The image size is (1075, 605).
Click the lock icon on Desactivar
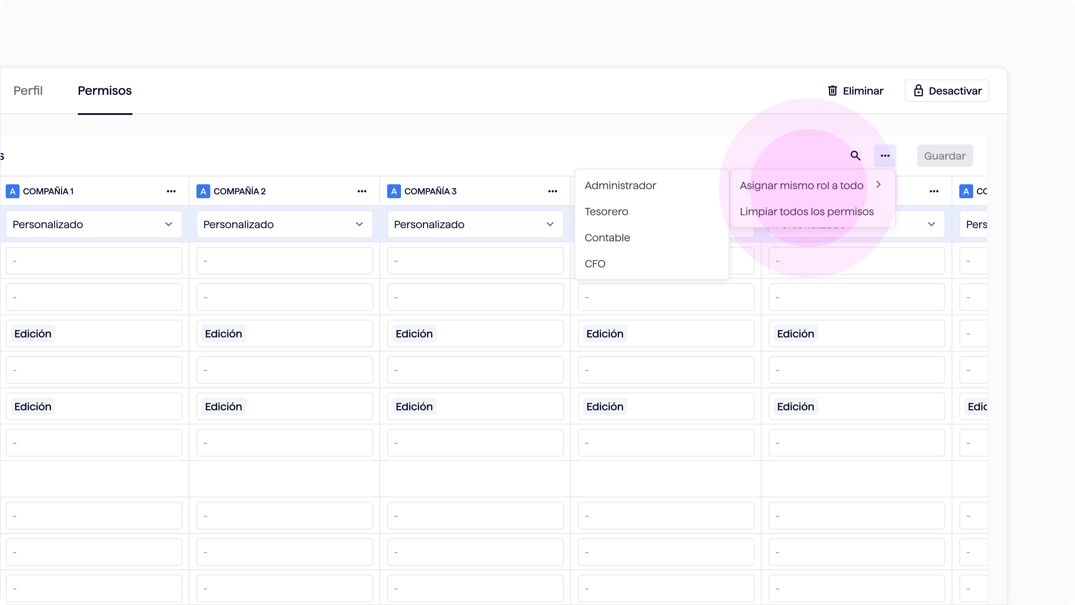click(918, 90)
